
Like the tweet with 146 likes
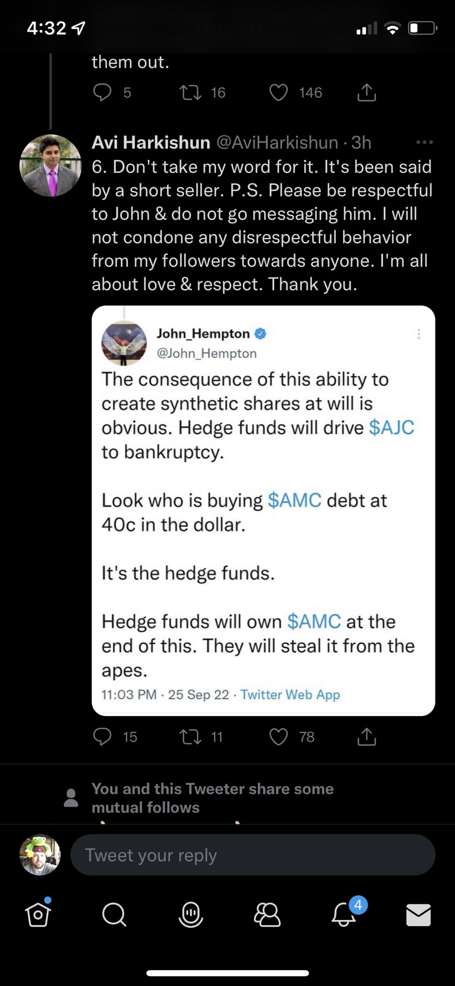[x=278, y=92]
